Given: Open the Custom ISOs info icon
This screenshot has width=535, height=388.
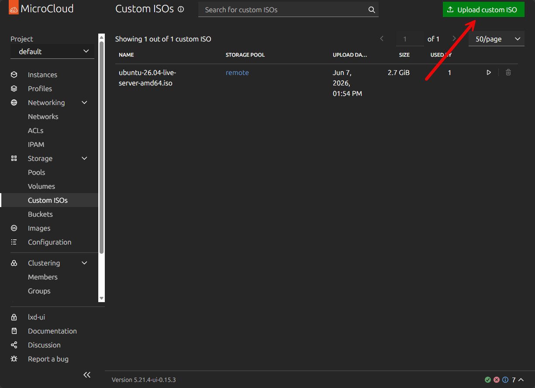Looking at the screenshot, I should point(181,9).
